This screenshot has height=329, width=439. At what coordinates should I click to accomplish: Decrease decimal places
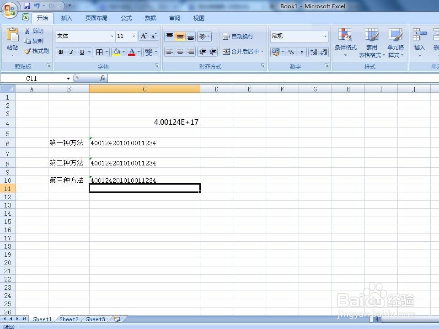point(324,52)
